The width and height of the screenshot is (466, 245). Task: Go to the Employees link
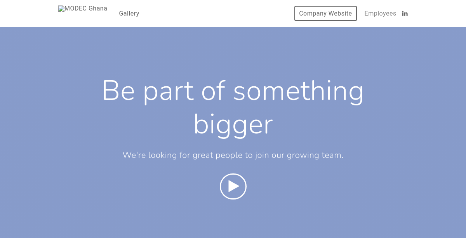(x=380, y=13)
